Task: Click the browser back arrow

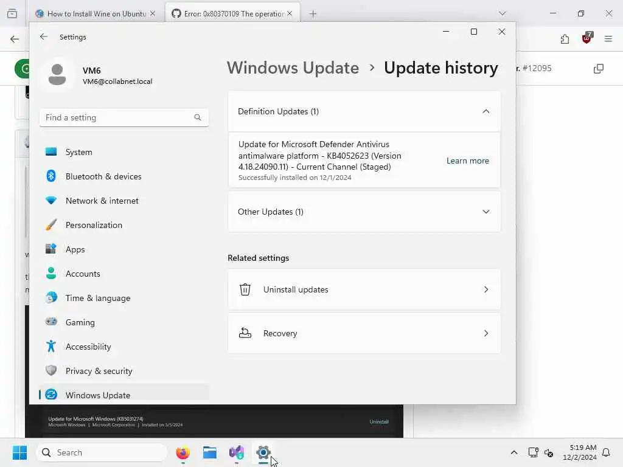Action: click(15, 39)
